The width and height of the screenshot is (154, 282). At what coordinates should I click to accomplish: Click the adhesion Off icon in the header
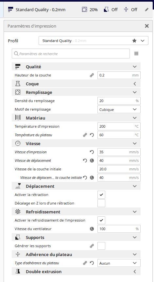pyautogui.click(x=126, y=10)
